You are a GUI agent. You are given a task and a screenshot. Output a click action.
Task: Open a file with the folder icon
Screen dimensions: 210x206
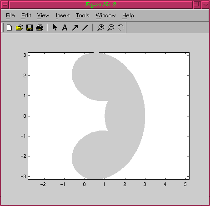pos(20,28)
